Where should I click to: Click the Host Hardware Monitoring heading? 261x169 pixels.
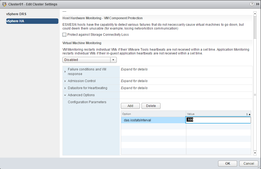pos(103,18)
